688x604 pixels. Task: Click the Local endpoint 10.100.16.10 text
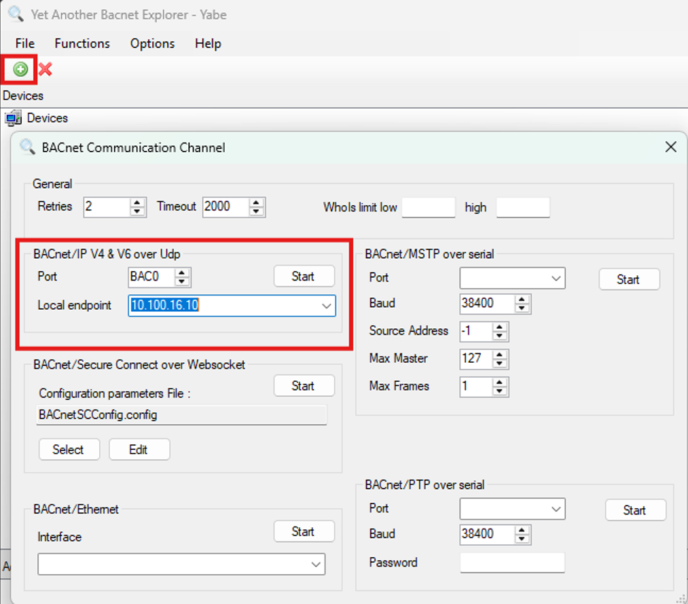[165, 305]
